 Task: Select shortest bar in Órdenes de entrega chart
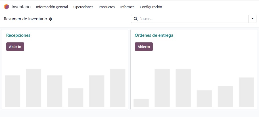pos(141,103)
